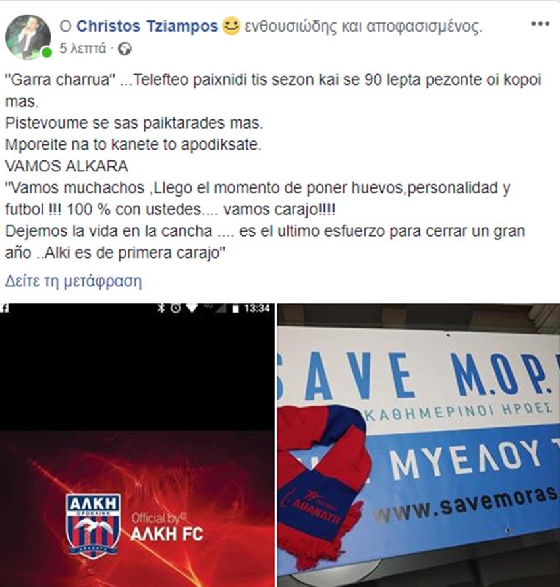Open the SAVE M.O.P. banner photo
Screen dimensions: 560x587
pos(419,445)
